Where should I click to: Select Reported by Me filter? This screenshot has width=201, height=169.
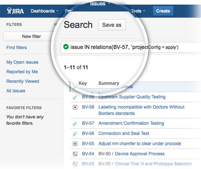pyautogui.click(x=22, y=72)
